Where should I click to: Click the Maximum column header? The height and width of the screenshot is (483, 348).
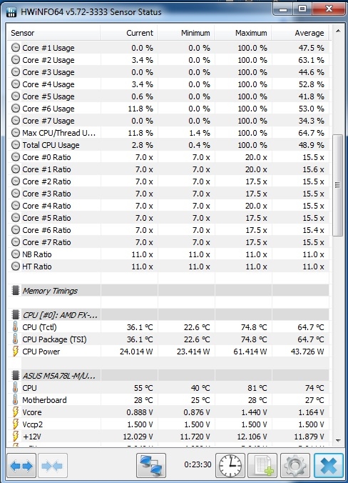click(x=243, y=33)
